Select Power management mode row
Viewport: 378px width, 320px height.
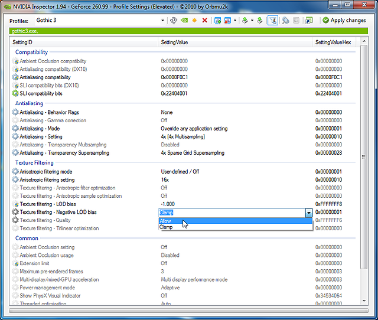183,288
